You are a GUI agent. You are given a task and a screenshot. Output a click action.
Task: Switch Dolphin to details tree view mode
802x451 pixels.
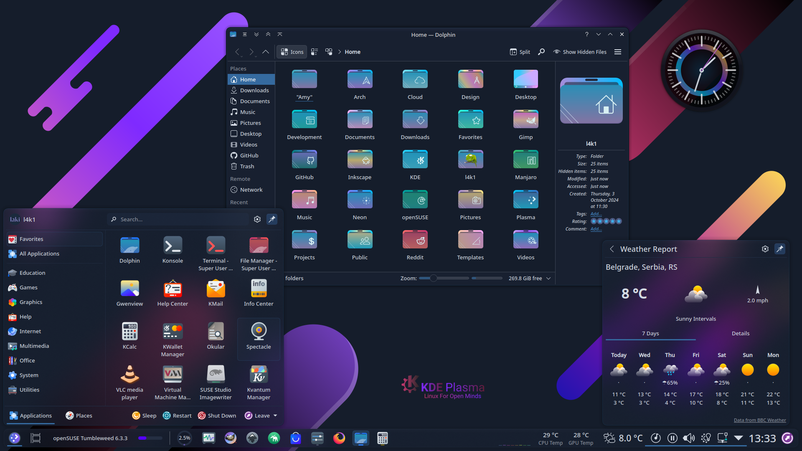tap(329, 52)
